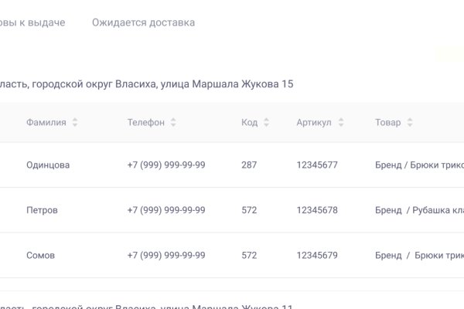The width and height of the screenshot is (464, 309).
Task: Click the sort arrows next to Телефон
Action: [x=173, y=122]
